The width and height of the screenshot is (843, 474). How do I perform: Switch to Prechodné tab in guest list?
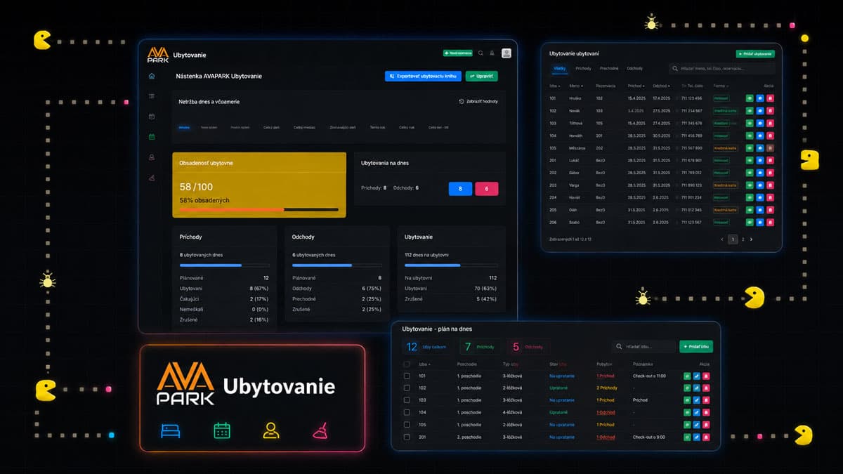(x=609, y=69)
